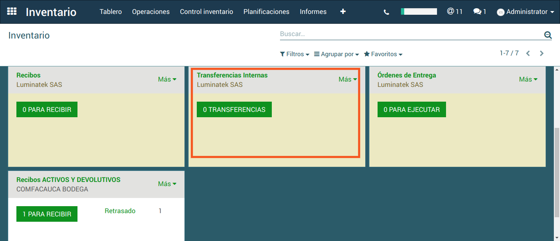Click the progress bar in navbar
This screenshot has width=560, height=241.
click(x=419, y=11)
